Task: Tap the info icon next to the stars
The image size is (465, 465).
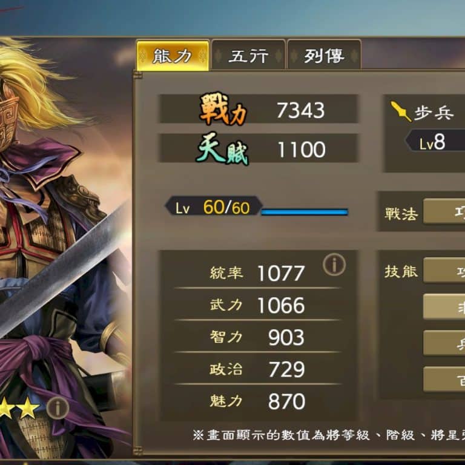Action: pyautogui.click(x=58, y=408)
